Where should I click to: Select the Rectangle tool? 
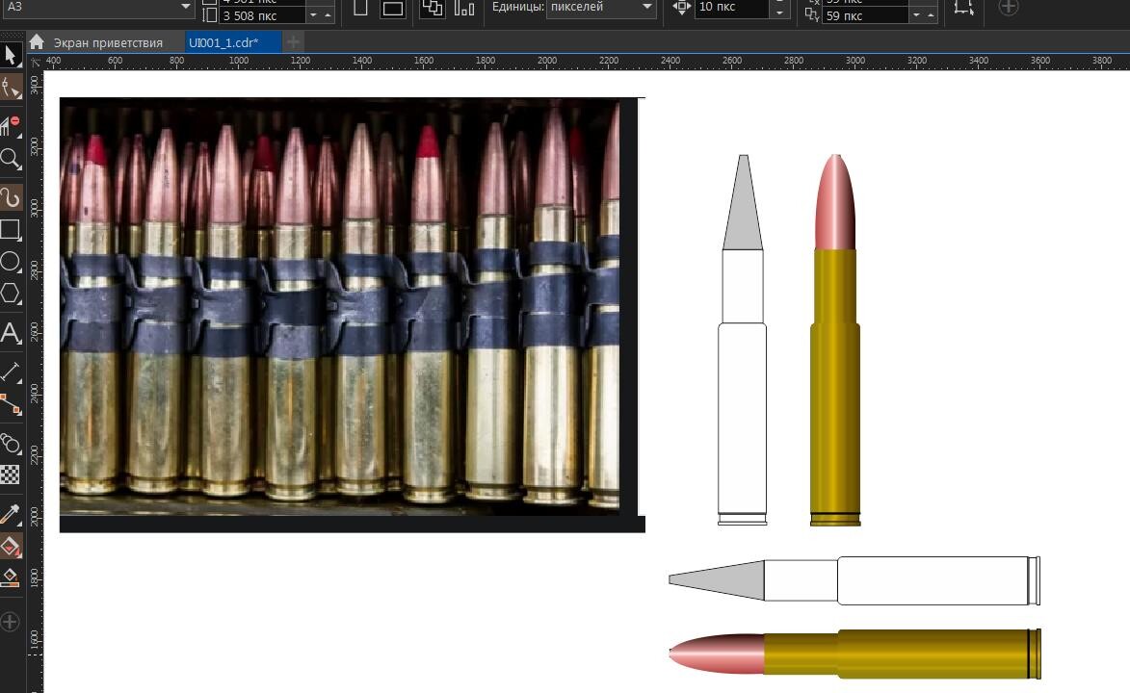(13, 230)
